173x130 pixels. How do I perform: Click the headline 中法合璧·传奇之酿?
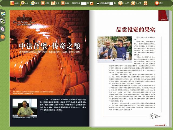point(49,46)
